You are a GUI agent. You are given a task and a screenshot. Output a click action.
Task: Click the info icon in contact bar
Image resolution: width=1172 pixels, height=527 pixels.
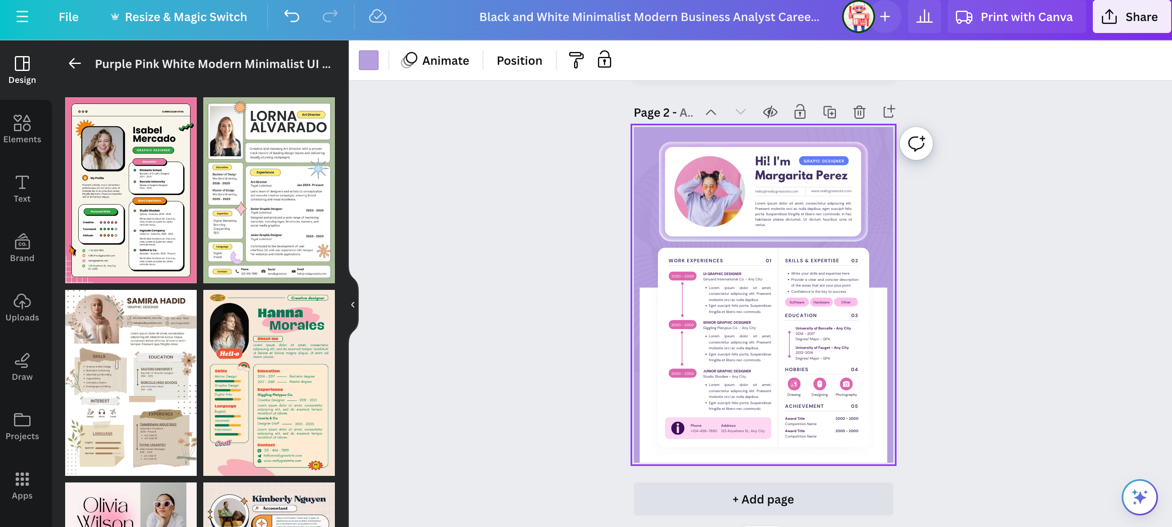678,428
